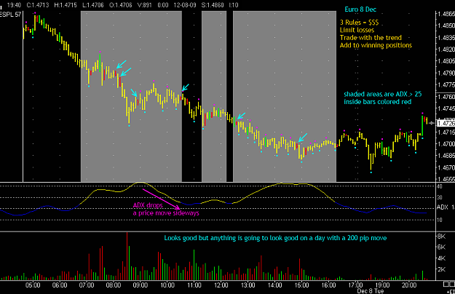Viewport: 455px width, 294px height.
Task: Click the 1.4820 price axis label
Action: [446, 49]
